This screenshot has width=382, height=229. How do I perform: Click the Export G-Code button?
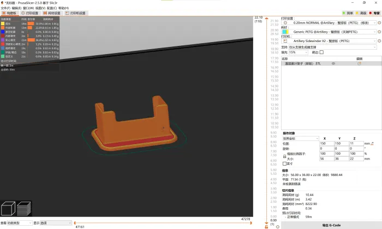point(331,225)
